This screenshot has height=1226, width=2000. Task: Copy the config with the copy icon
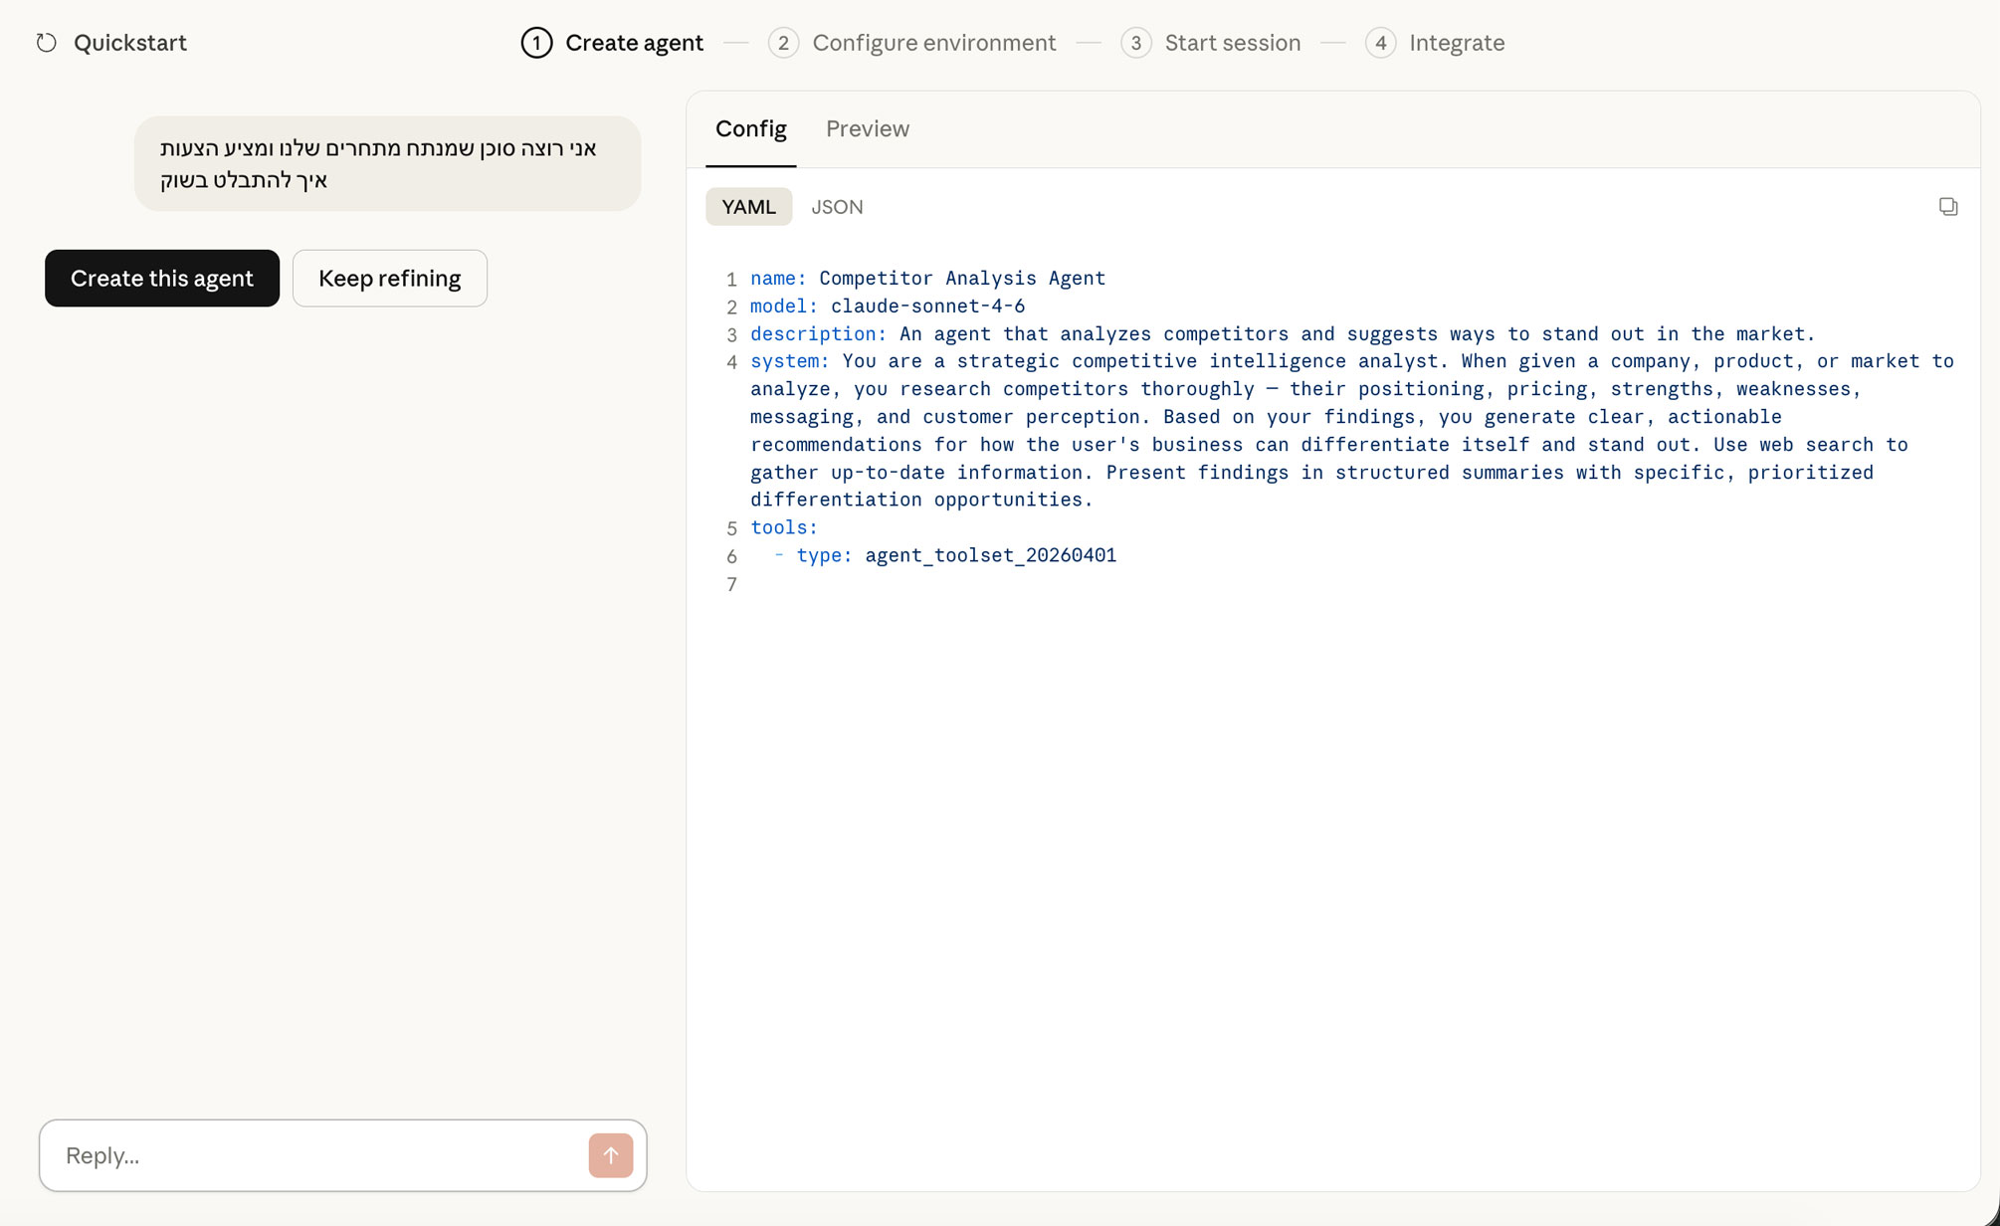[1947, 207]
